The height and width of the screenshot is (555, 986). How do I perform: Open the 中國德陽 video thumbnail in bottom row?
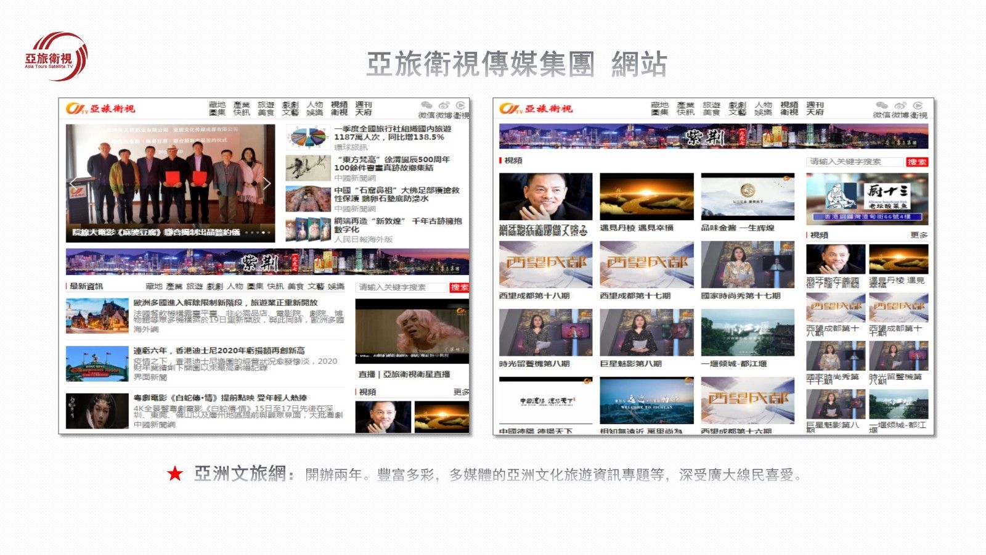pyautogui.click(x=545, y=400)
